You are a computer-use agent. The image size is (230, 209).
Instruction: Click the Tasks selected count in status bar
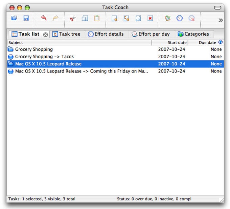coord(42,199)
